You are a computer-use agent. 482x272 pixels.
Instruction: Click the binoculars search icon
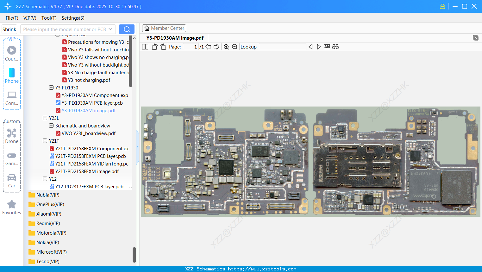click(x=335, y=47)
